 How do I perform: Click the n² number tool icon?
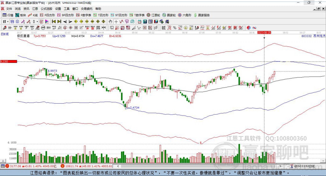point(54,28)
